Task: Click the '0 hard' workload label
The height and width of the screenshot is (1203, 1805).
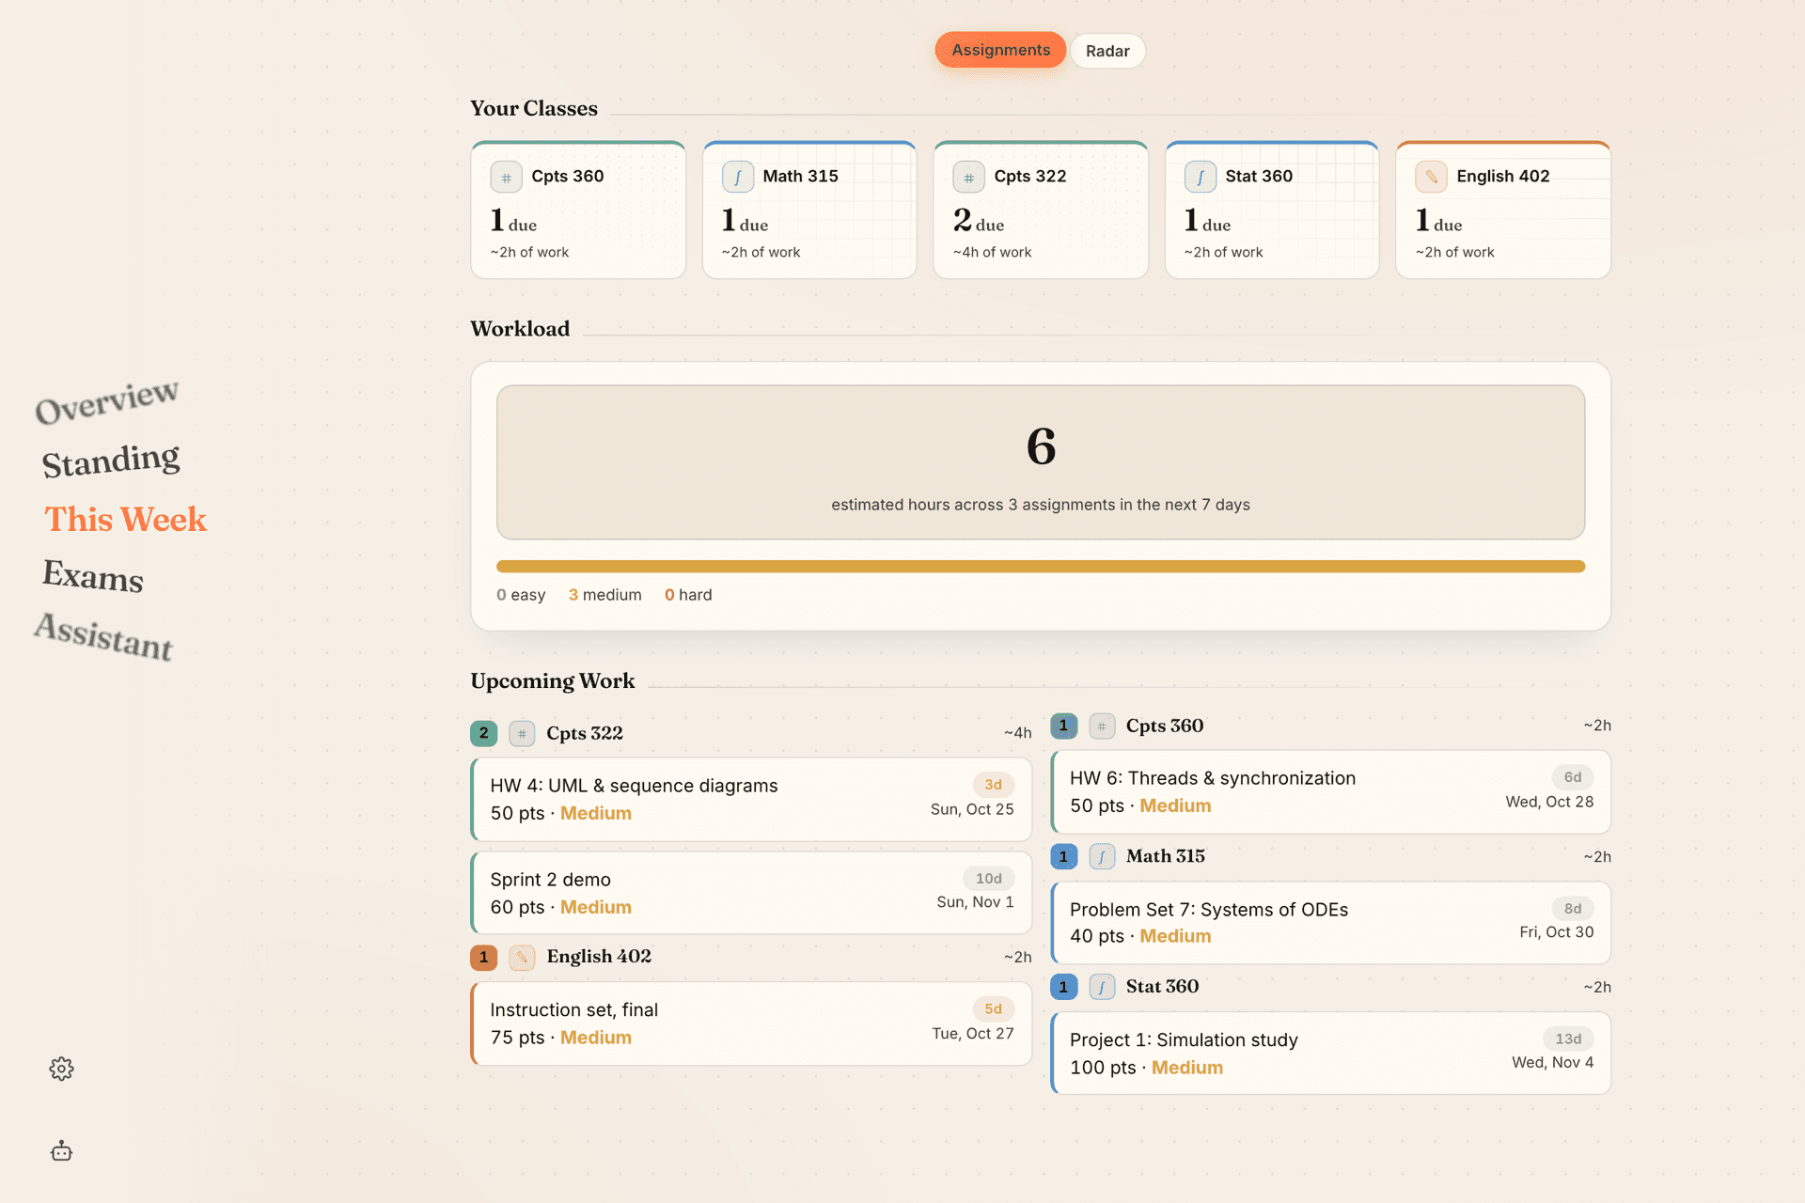Action: (x=688, y=595)
